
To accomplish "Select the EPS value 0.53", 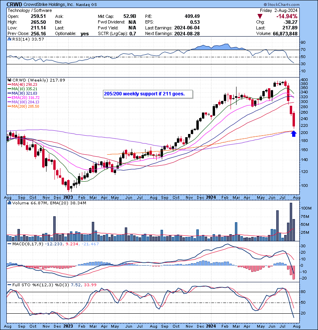I will coord(195,22).
